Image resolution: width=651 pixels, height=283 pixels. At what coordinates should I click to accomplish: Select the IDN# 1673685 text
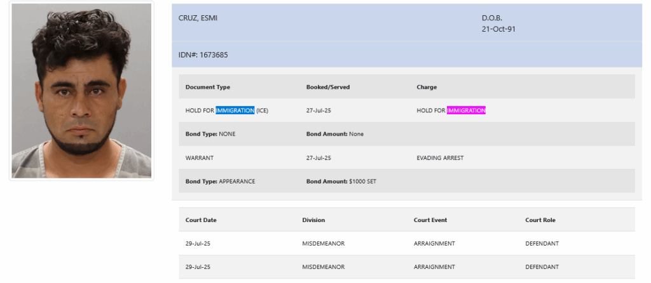click(x=203, y=55)
